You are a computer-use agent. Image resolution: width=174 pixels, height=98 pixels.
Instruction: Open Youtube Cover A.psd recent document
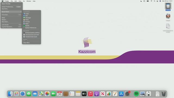pyautogui.click(x=32, y=37)
